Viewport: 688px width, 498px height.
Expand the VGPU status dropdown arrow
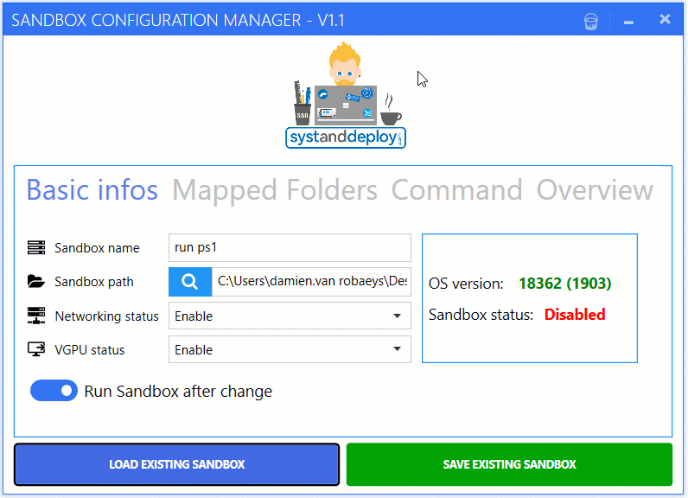pos(397,350)
